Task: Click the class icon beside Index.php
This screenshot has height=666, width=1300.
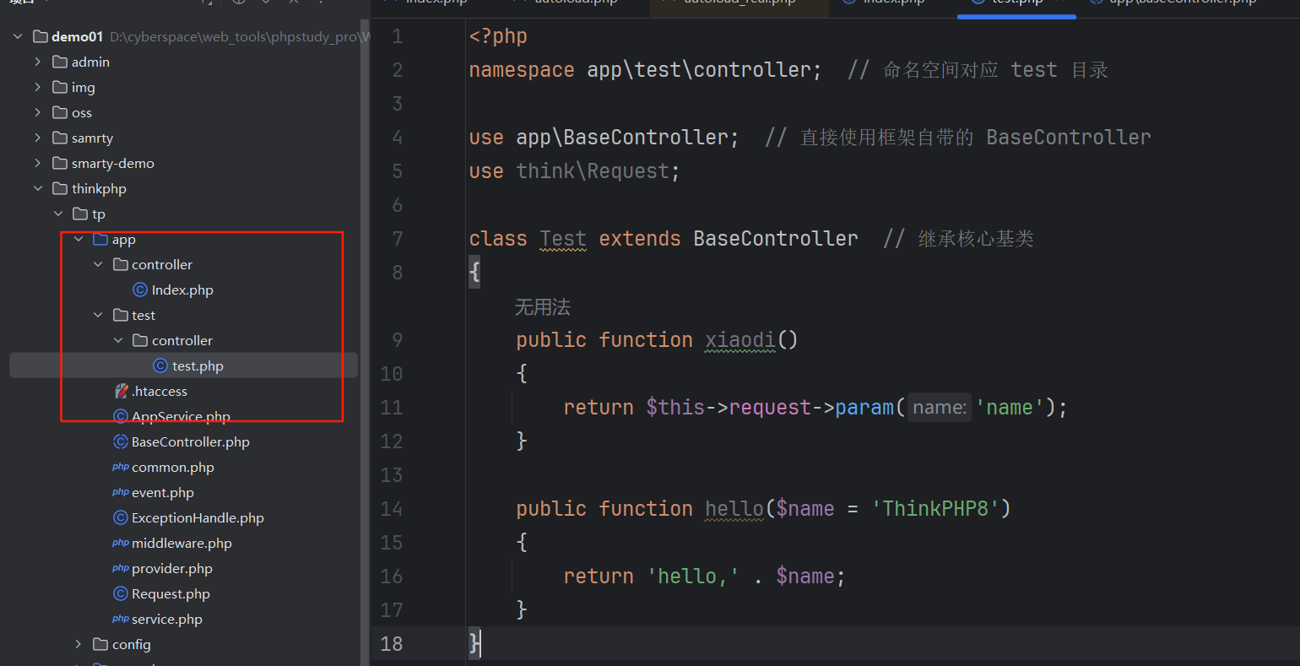Action: point(140,290)
